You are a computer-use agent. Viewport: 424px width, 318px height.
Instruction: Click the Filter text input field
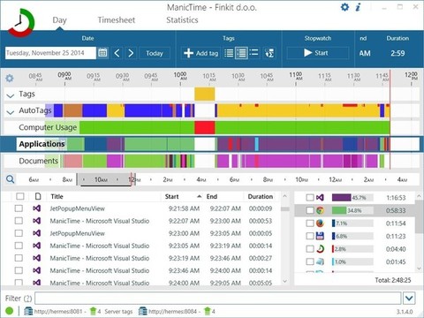[x=218, y=299]
